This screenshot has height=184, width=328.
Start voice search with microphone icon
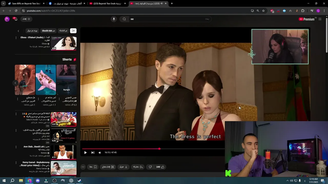(x=114, y=19)
